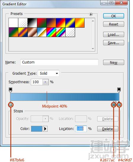The image size is (133, 162).
Task: Click OK to confirm the gradient
Action: click(x=113, y=16)
